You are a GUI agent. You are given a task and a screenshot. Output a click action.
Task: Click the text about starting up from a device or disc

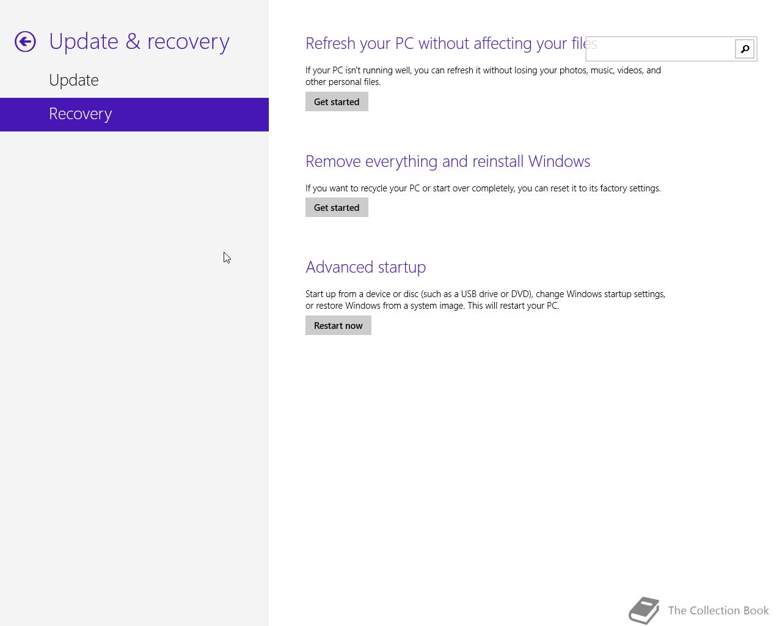(486, 300)
